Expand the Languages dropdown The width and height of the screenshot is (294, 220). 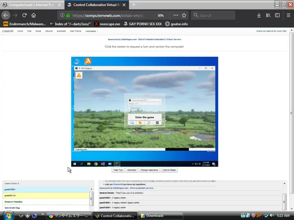92,31
